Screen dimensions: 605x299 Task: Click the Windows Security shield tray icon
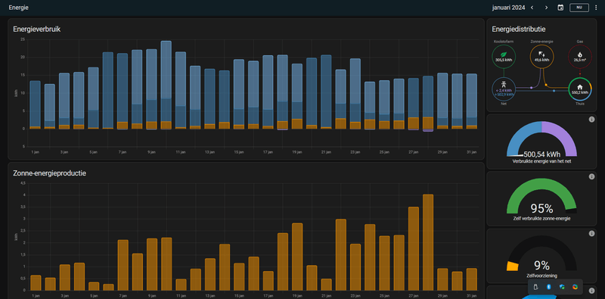pos(562,287)
